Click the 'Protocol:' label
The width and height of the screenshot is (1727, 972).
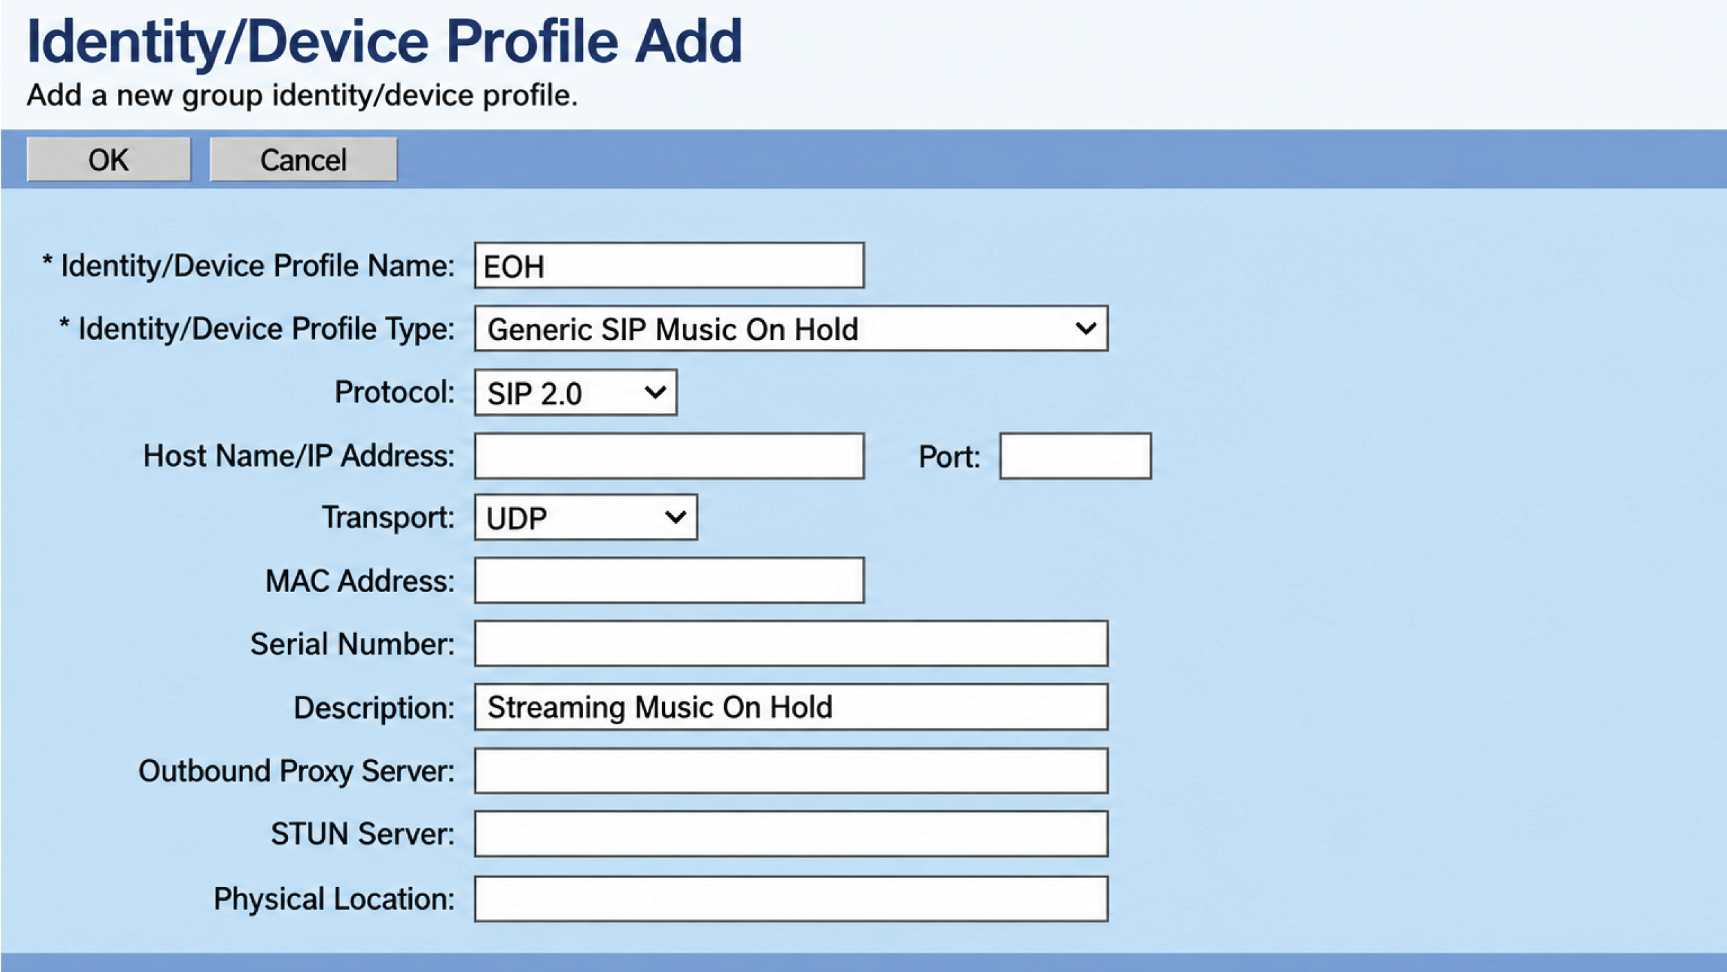tap(395, 392)
